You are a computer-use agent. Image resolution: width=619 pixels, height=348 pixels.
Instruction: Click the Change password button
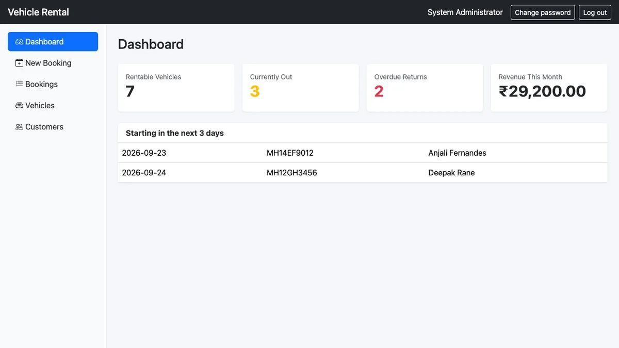pyautogui.click(x=543, y=12)
